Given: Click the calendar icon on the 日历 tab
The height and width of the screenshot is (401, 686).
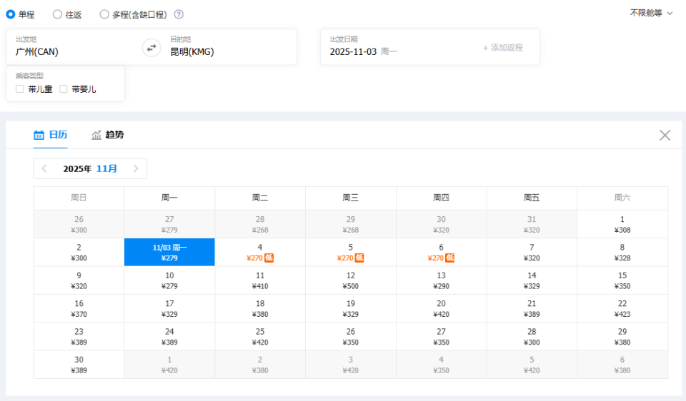Looking at the screenshot, I should pyautogui.click(x=39, y=135).
